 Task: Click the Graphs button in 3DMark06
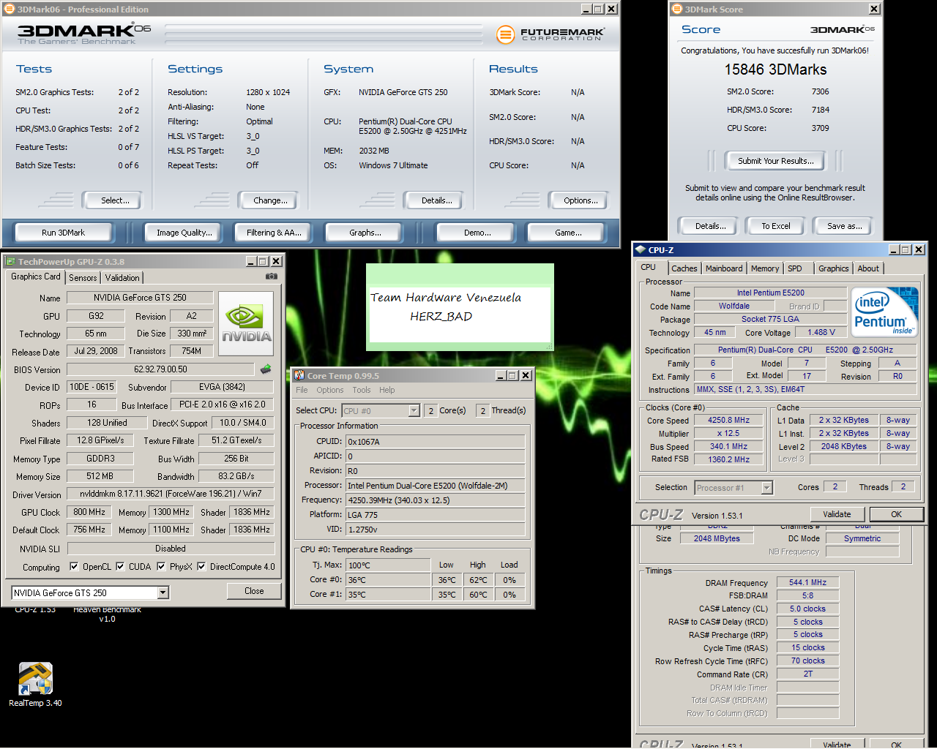click(365, 233)
